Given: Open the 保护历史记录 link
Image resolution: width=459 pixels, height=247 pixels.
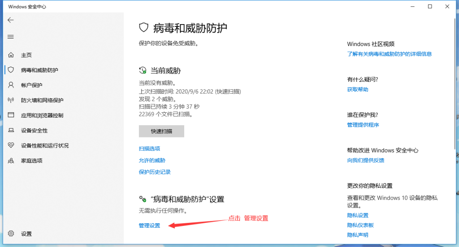Looking at the screenshot, I should click(155, 172).
